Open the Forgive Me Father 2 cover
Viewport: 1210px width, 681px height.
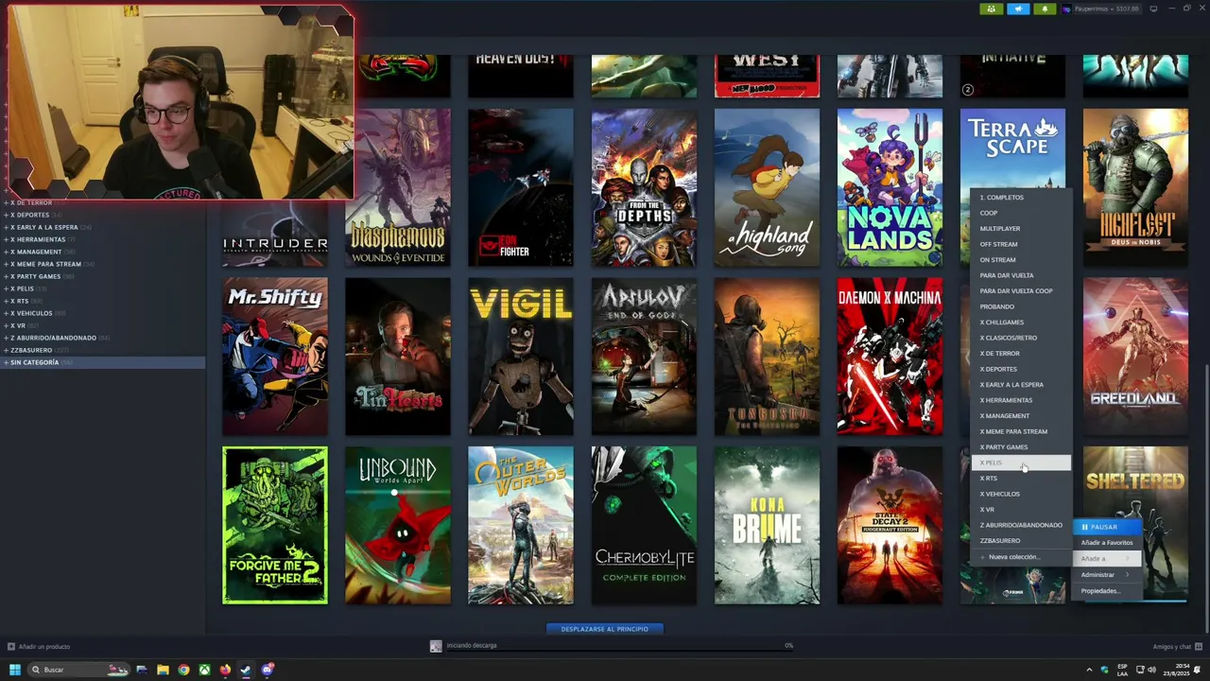click(x=275, y=526)
